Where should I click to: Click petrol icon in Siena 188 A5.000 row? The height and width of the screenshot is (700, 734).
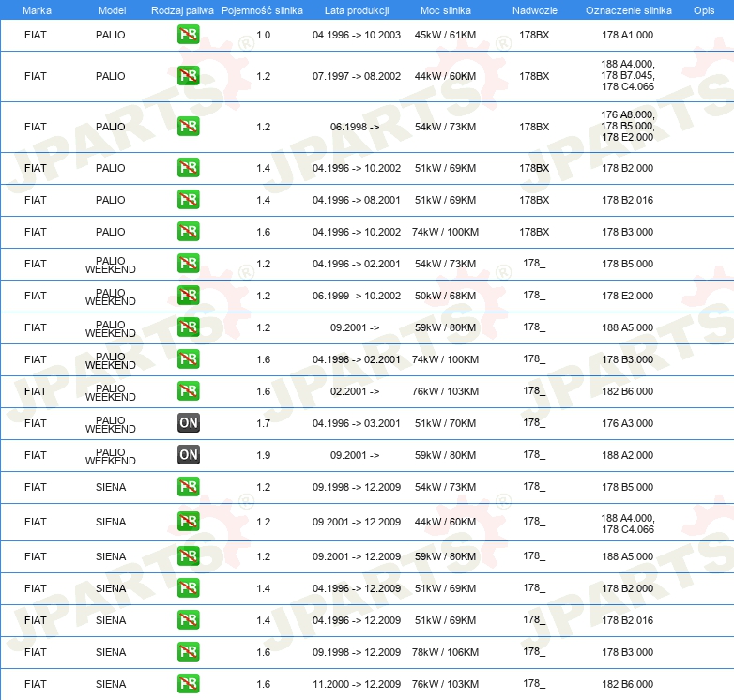[x=188, y=555]
